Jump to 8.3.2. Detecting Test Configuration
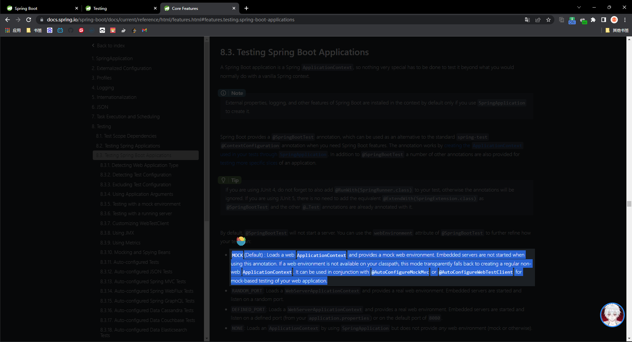 point(136,175)
